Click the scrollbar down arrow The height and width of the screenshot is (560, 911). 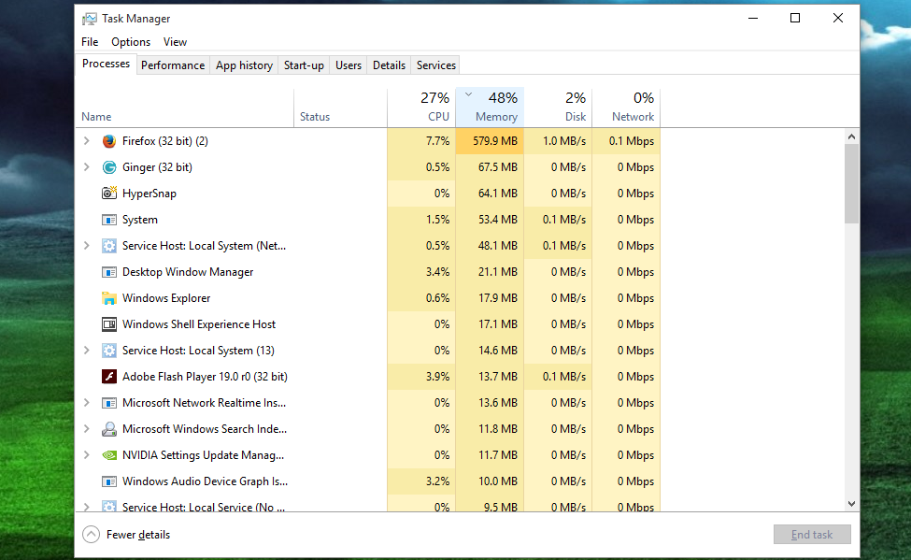852,504
